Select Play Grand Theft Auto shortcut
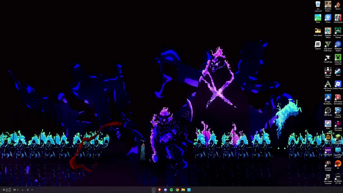This screenshot has height=193, width=343. [328, 46]
